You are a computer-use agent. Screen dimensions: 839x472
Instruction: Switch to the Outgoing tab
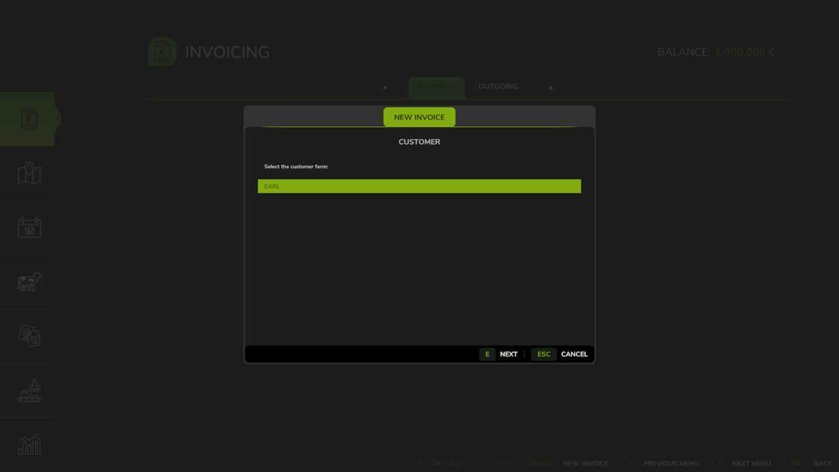click(498, 87)
